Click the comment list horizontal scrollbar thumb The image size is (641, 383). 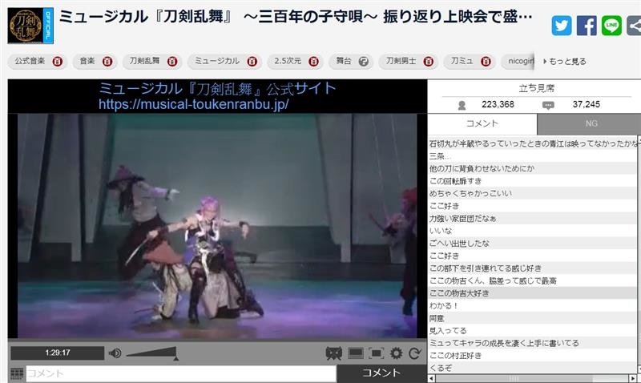click(514, 378)
